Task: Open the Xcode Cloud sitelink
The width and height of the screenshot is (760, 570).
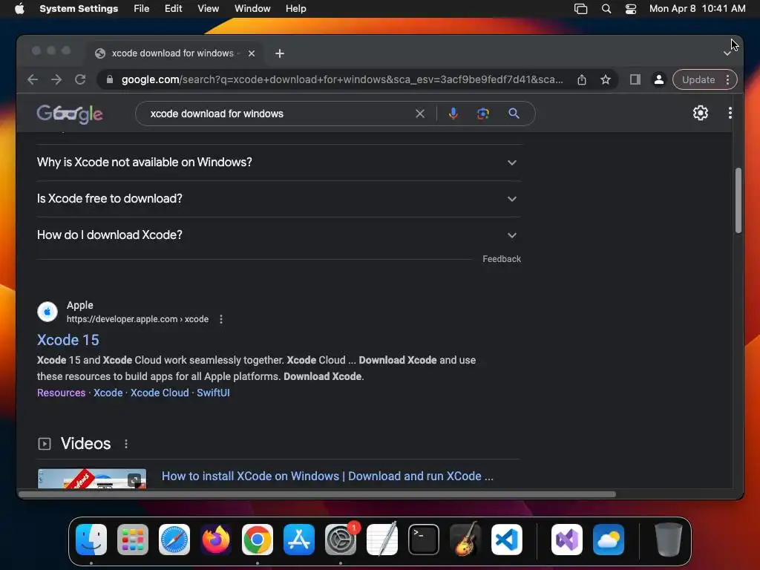Action: pos(160,393)
